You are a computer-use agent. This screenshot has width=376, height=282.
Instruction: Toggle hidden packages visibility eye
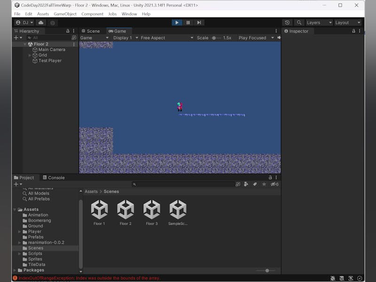[x=274, y=184]
